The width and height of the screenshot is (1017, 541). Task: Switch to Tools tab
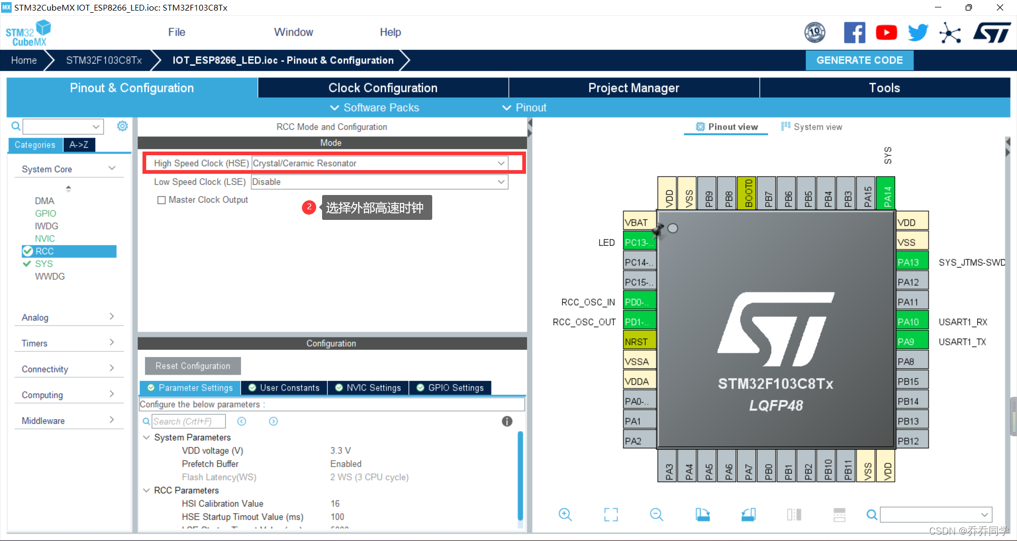coord(885,88)
